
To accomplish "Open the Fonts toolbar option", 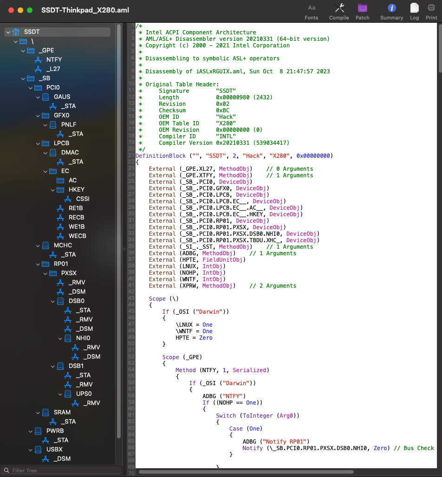I will (311, 12).
